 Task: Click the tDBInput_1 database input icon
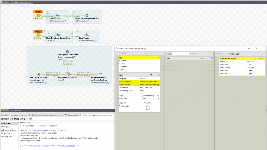tap(67, 51)
